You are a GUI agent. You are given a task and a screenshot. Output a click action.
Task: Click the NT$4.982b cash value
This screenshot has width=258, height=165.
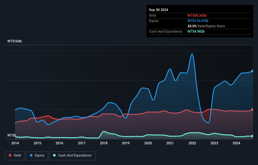tap(196, 31)
